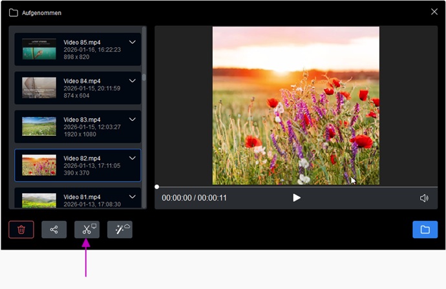Viewport: 446px width, 289px height.
Task: Click the playback progress bar handle
Action: 157,187
